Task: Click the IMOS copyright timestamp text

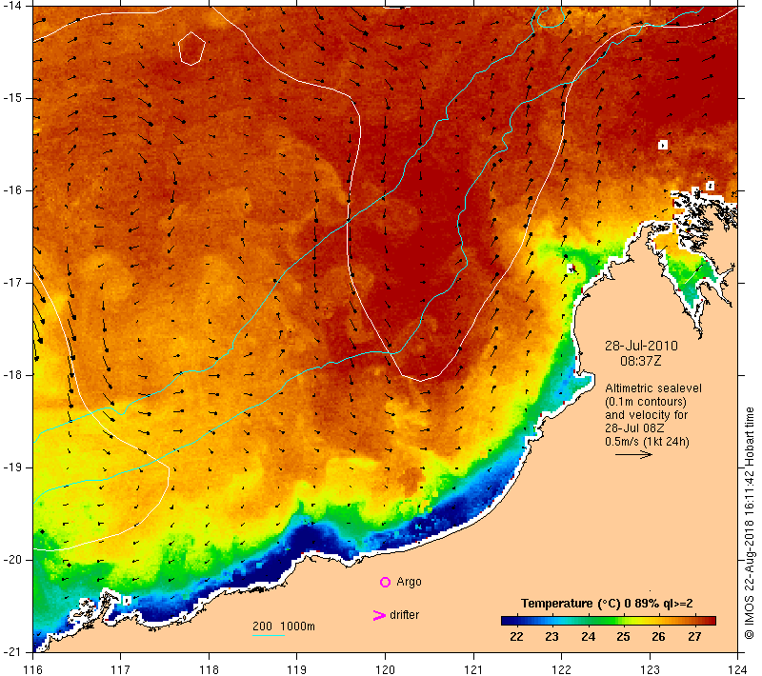Action: point(749,524)
